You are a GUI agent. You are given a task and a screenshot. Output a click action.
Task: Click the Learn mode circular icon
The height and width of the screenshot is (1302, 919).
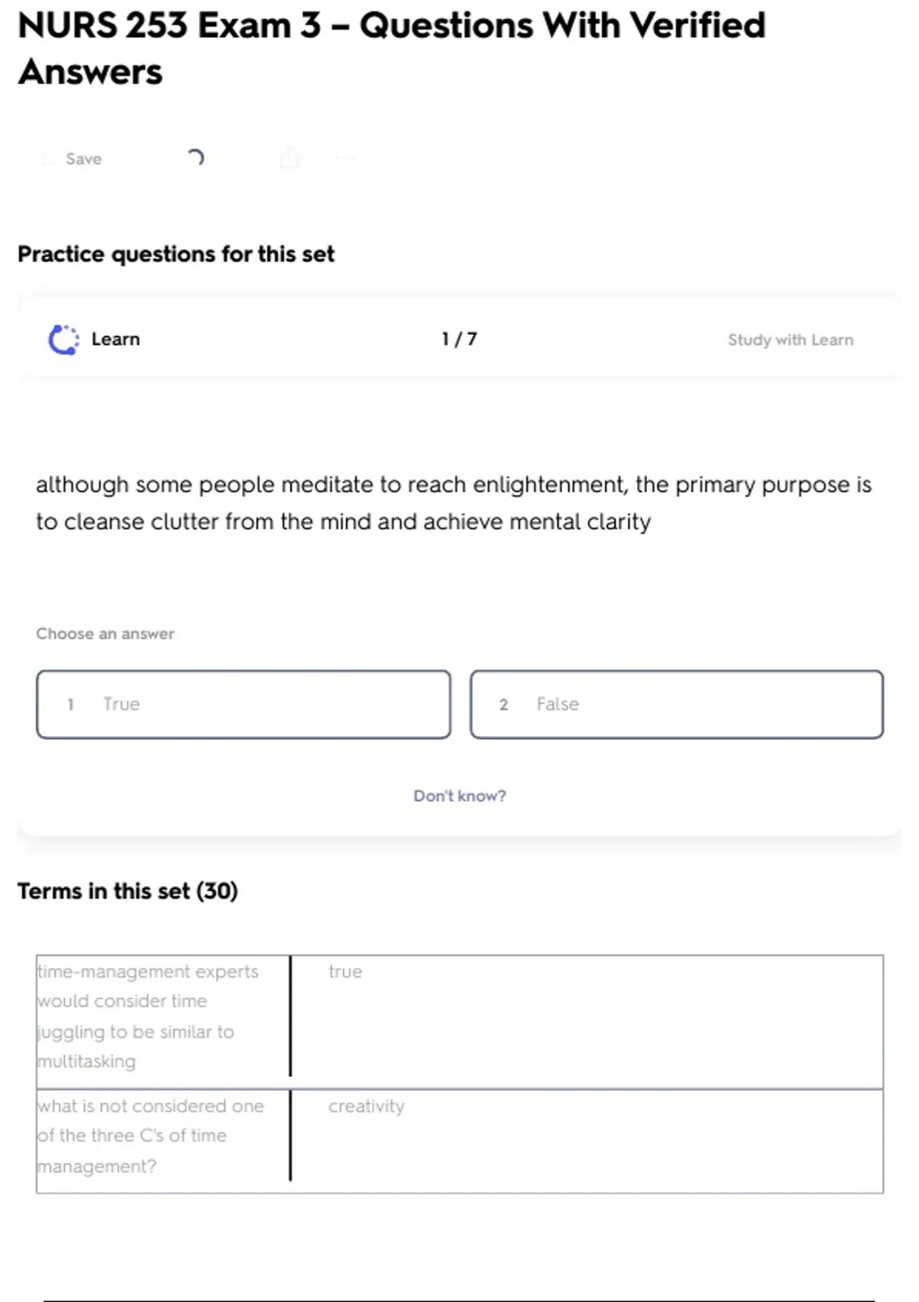pos(63,339)
